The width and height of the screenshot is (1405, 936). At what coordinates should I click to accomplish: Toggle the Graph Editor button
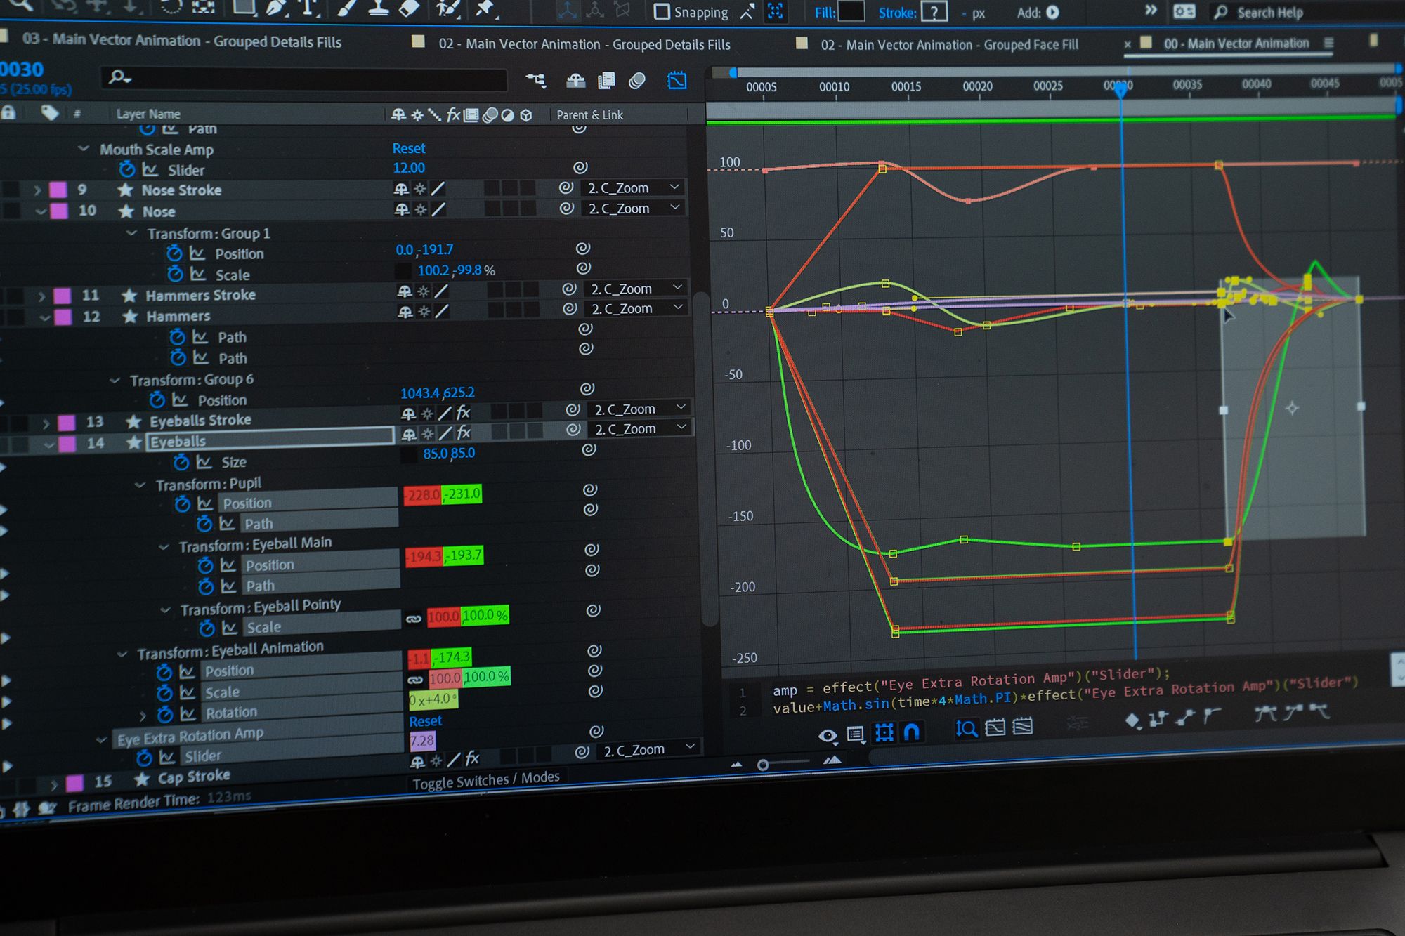677,81
